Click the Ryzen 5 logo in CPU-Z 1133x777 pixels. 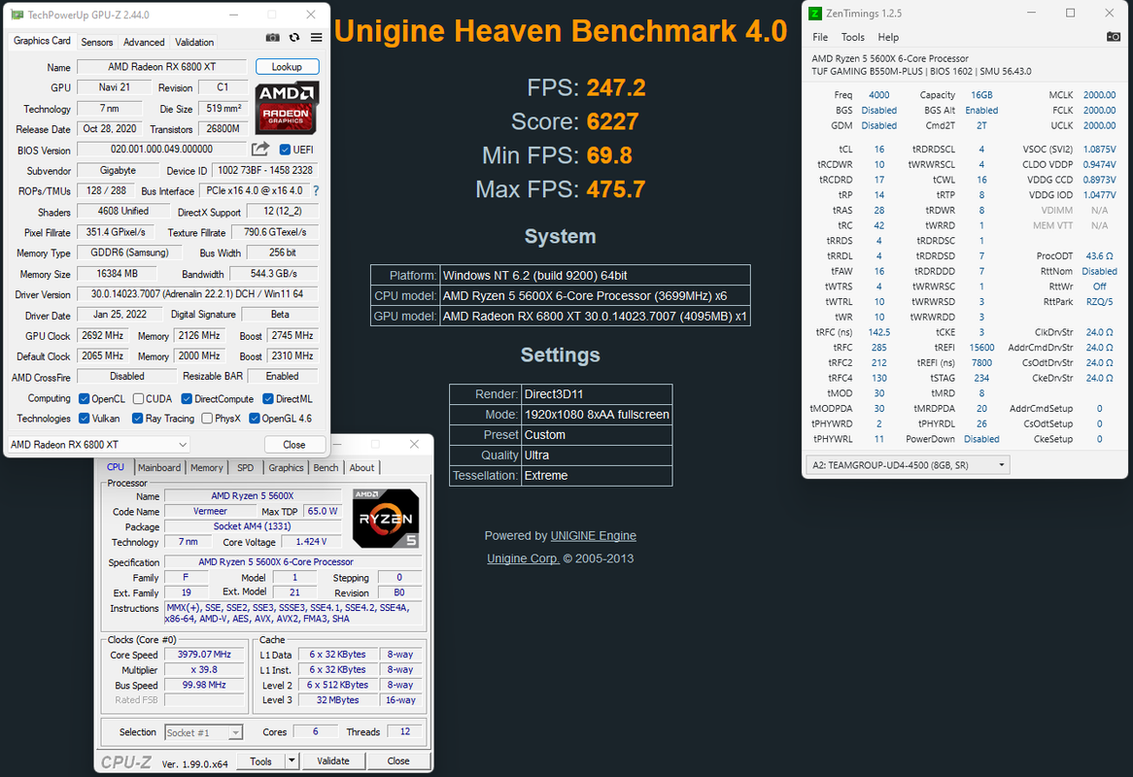(386, 519)
